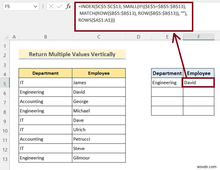The height and width of the screenshot is (170, 220).
Task: Select column E header
Action: [167, 37]
